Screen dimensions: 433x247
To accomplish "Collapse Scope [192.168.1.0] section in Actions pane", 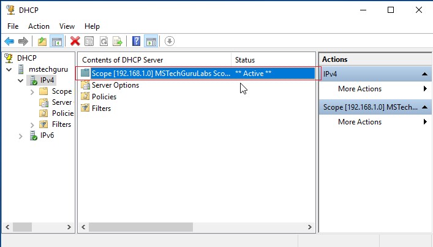I will (x=424, y=107).
